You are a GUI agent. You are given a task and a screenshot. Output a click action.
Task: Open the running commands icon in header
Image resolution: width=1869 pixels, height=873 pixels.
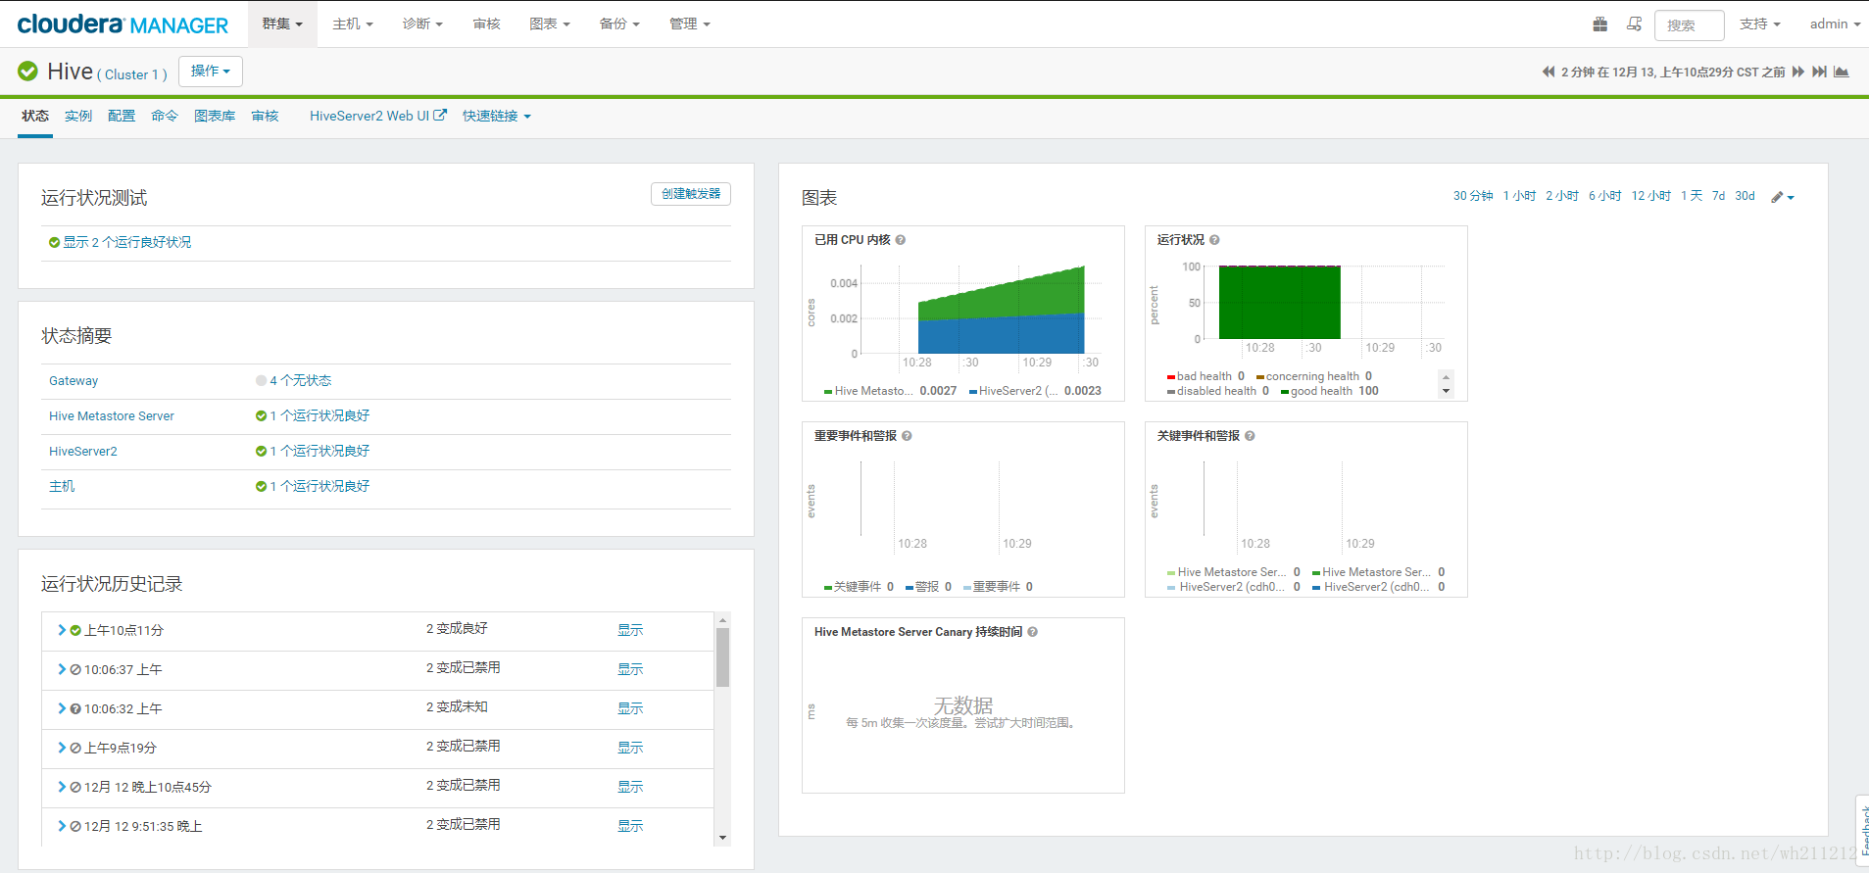[1634, 24]
